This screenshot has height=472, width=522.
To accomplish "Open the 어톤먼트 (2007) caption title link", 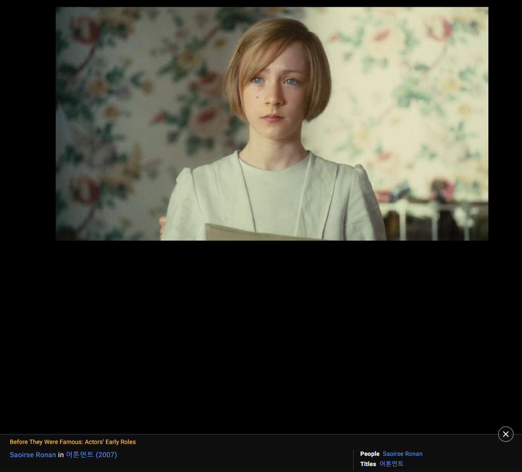I will point(91,455).
